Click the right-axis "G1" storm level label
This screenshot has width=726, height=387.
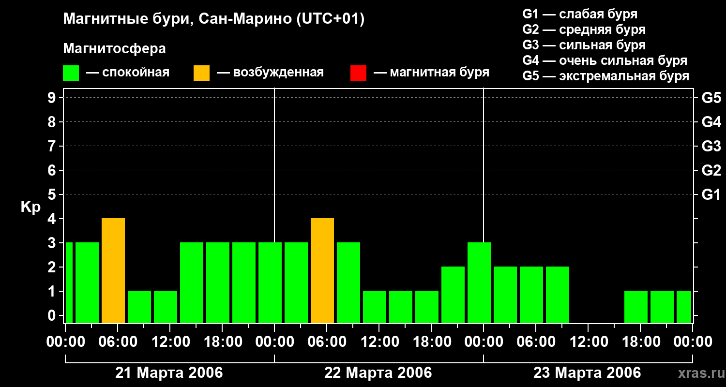[711, 194]
